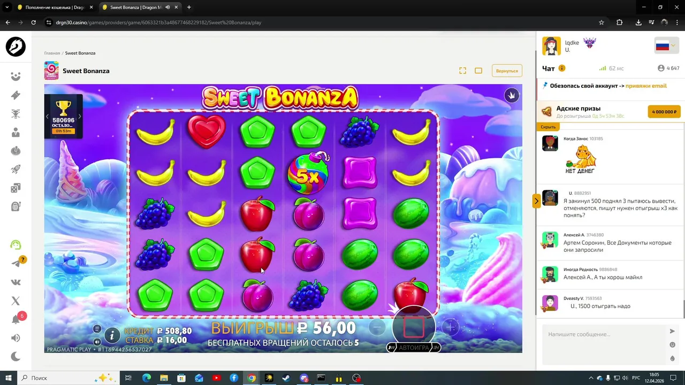Click Windows taskbar search box
Viewport: 685px width, 385px height.
tap(70, 378)
